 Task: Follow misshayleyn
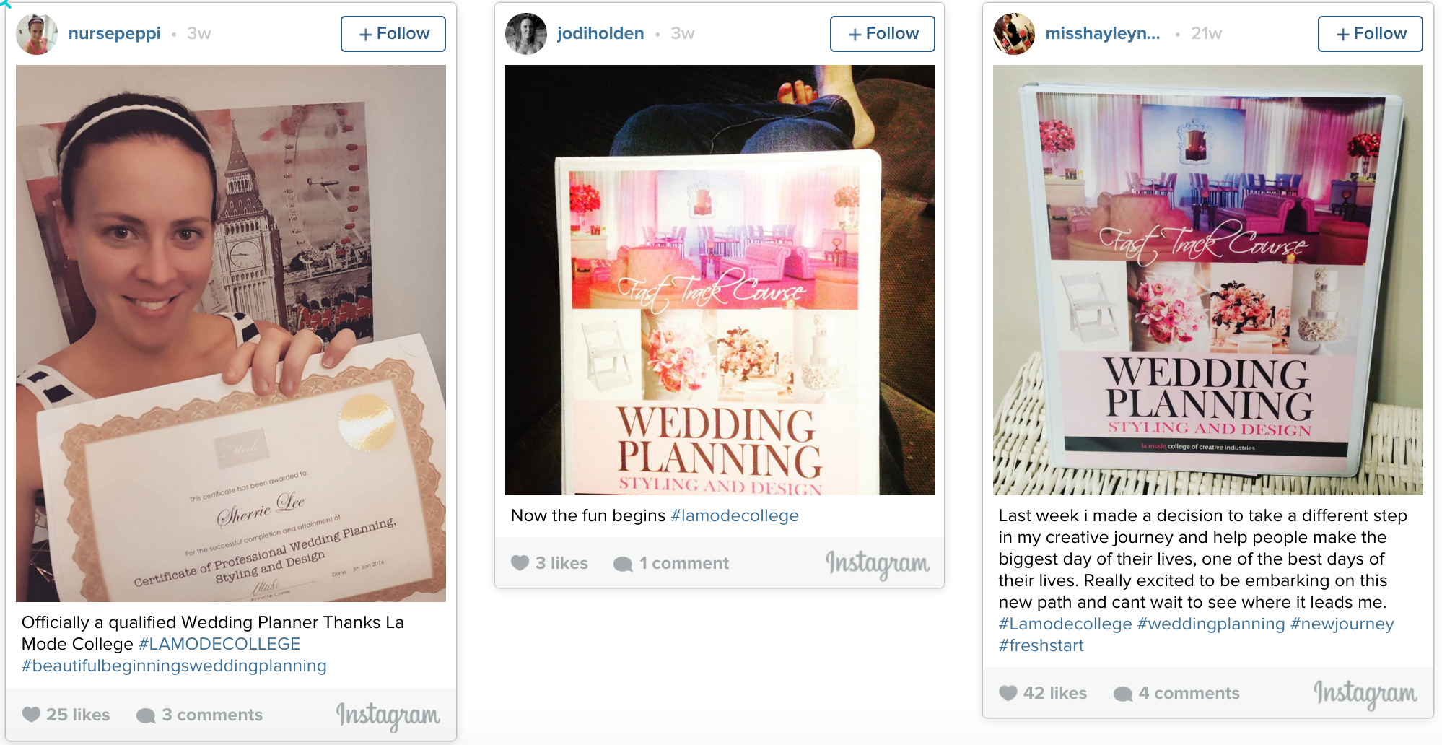coord(1371,34)
